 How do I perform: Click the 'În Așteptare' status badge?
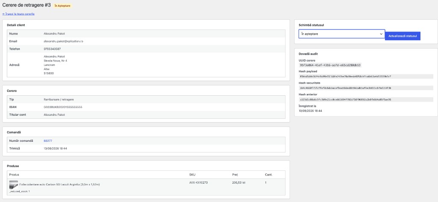(x=62, y=6)
